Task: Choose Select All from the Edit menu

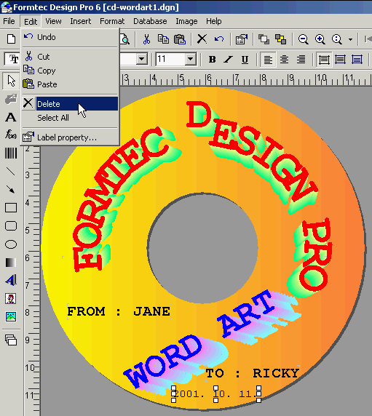Action: point(70,118)
